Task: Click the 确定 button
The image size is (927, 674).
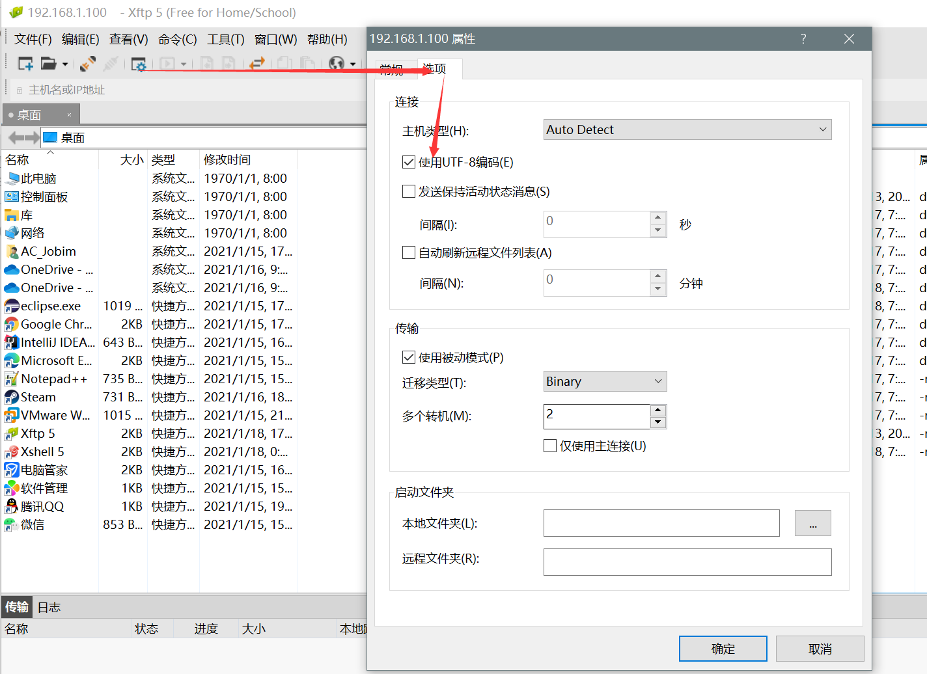Action: (x=723, y=648)
